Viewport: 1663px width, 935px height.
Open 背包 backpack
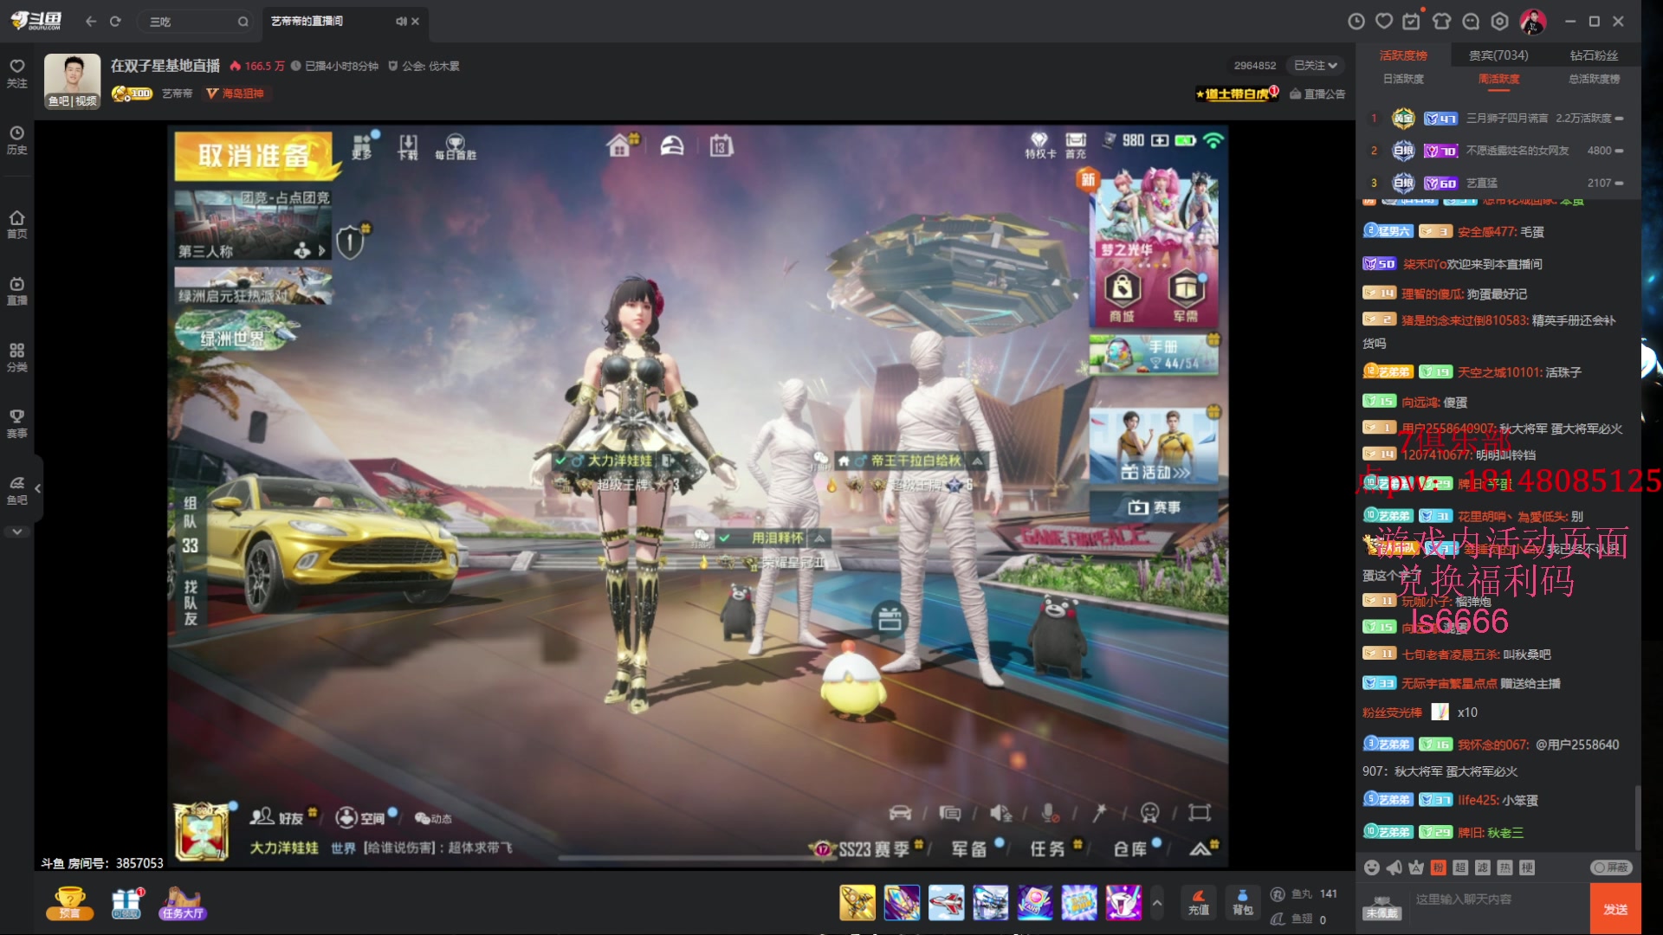1243,902
